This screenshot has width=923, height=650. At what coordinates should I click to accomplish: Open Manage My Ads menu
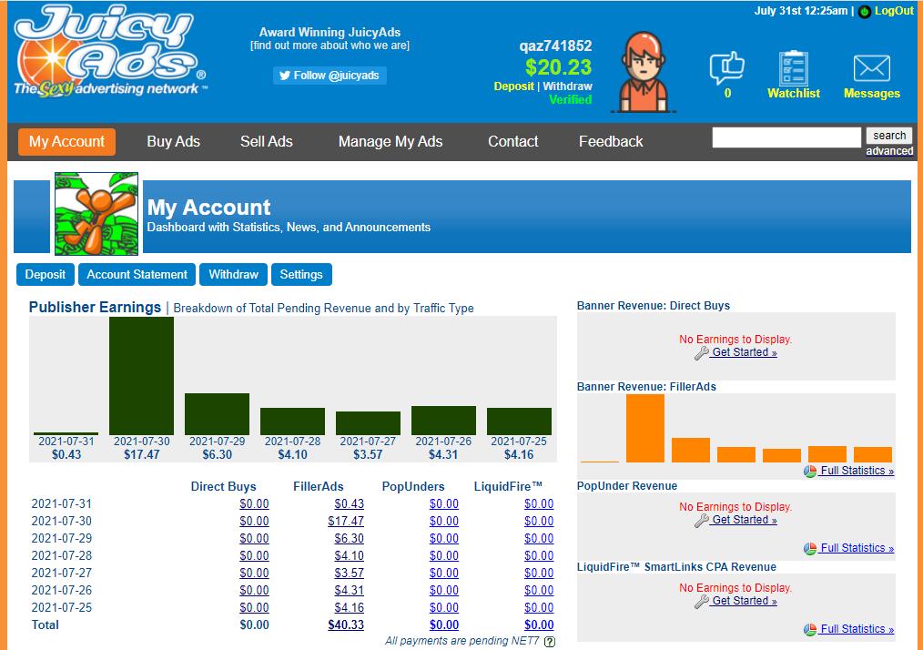click(x=390, y=142)
